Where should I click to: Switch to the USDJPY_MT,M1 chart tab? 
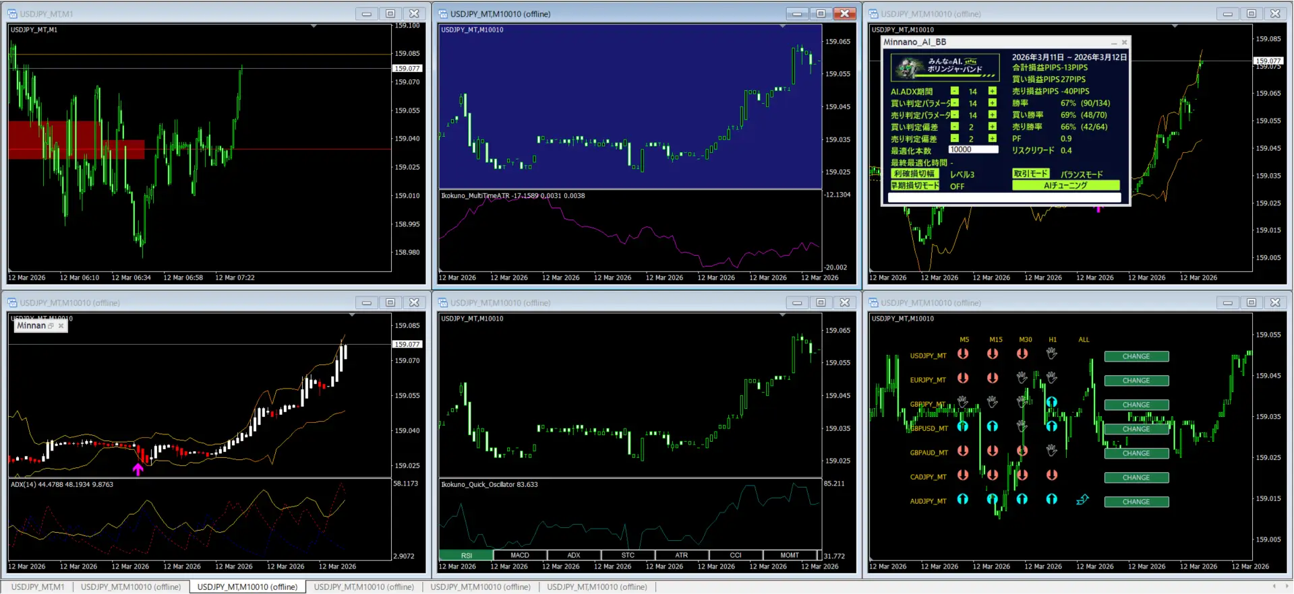coord(38,587)
